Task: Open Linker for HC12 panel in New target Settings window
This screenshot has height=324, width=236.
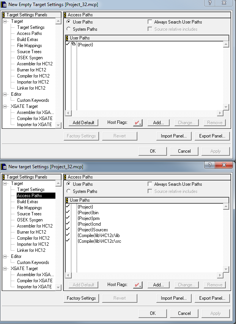Action: [x=31, y=250]
